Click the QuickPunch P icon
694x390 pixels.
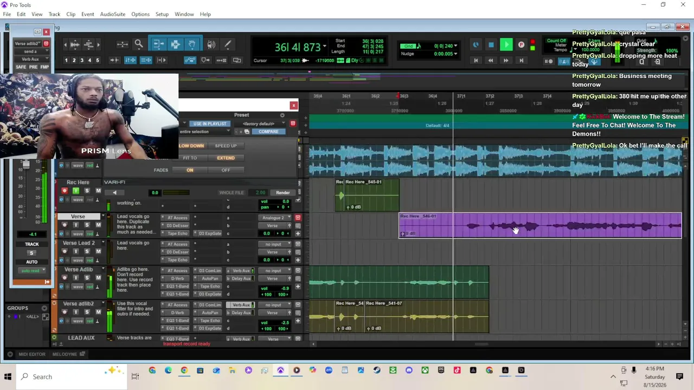pyautogui.click(x=521, y=45)
